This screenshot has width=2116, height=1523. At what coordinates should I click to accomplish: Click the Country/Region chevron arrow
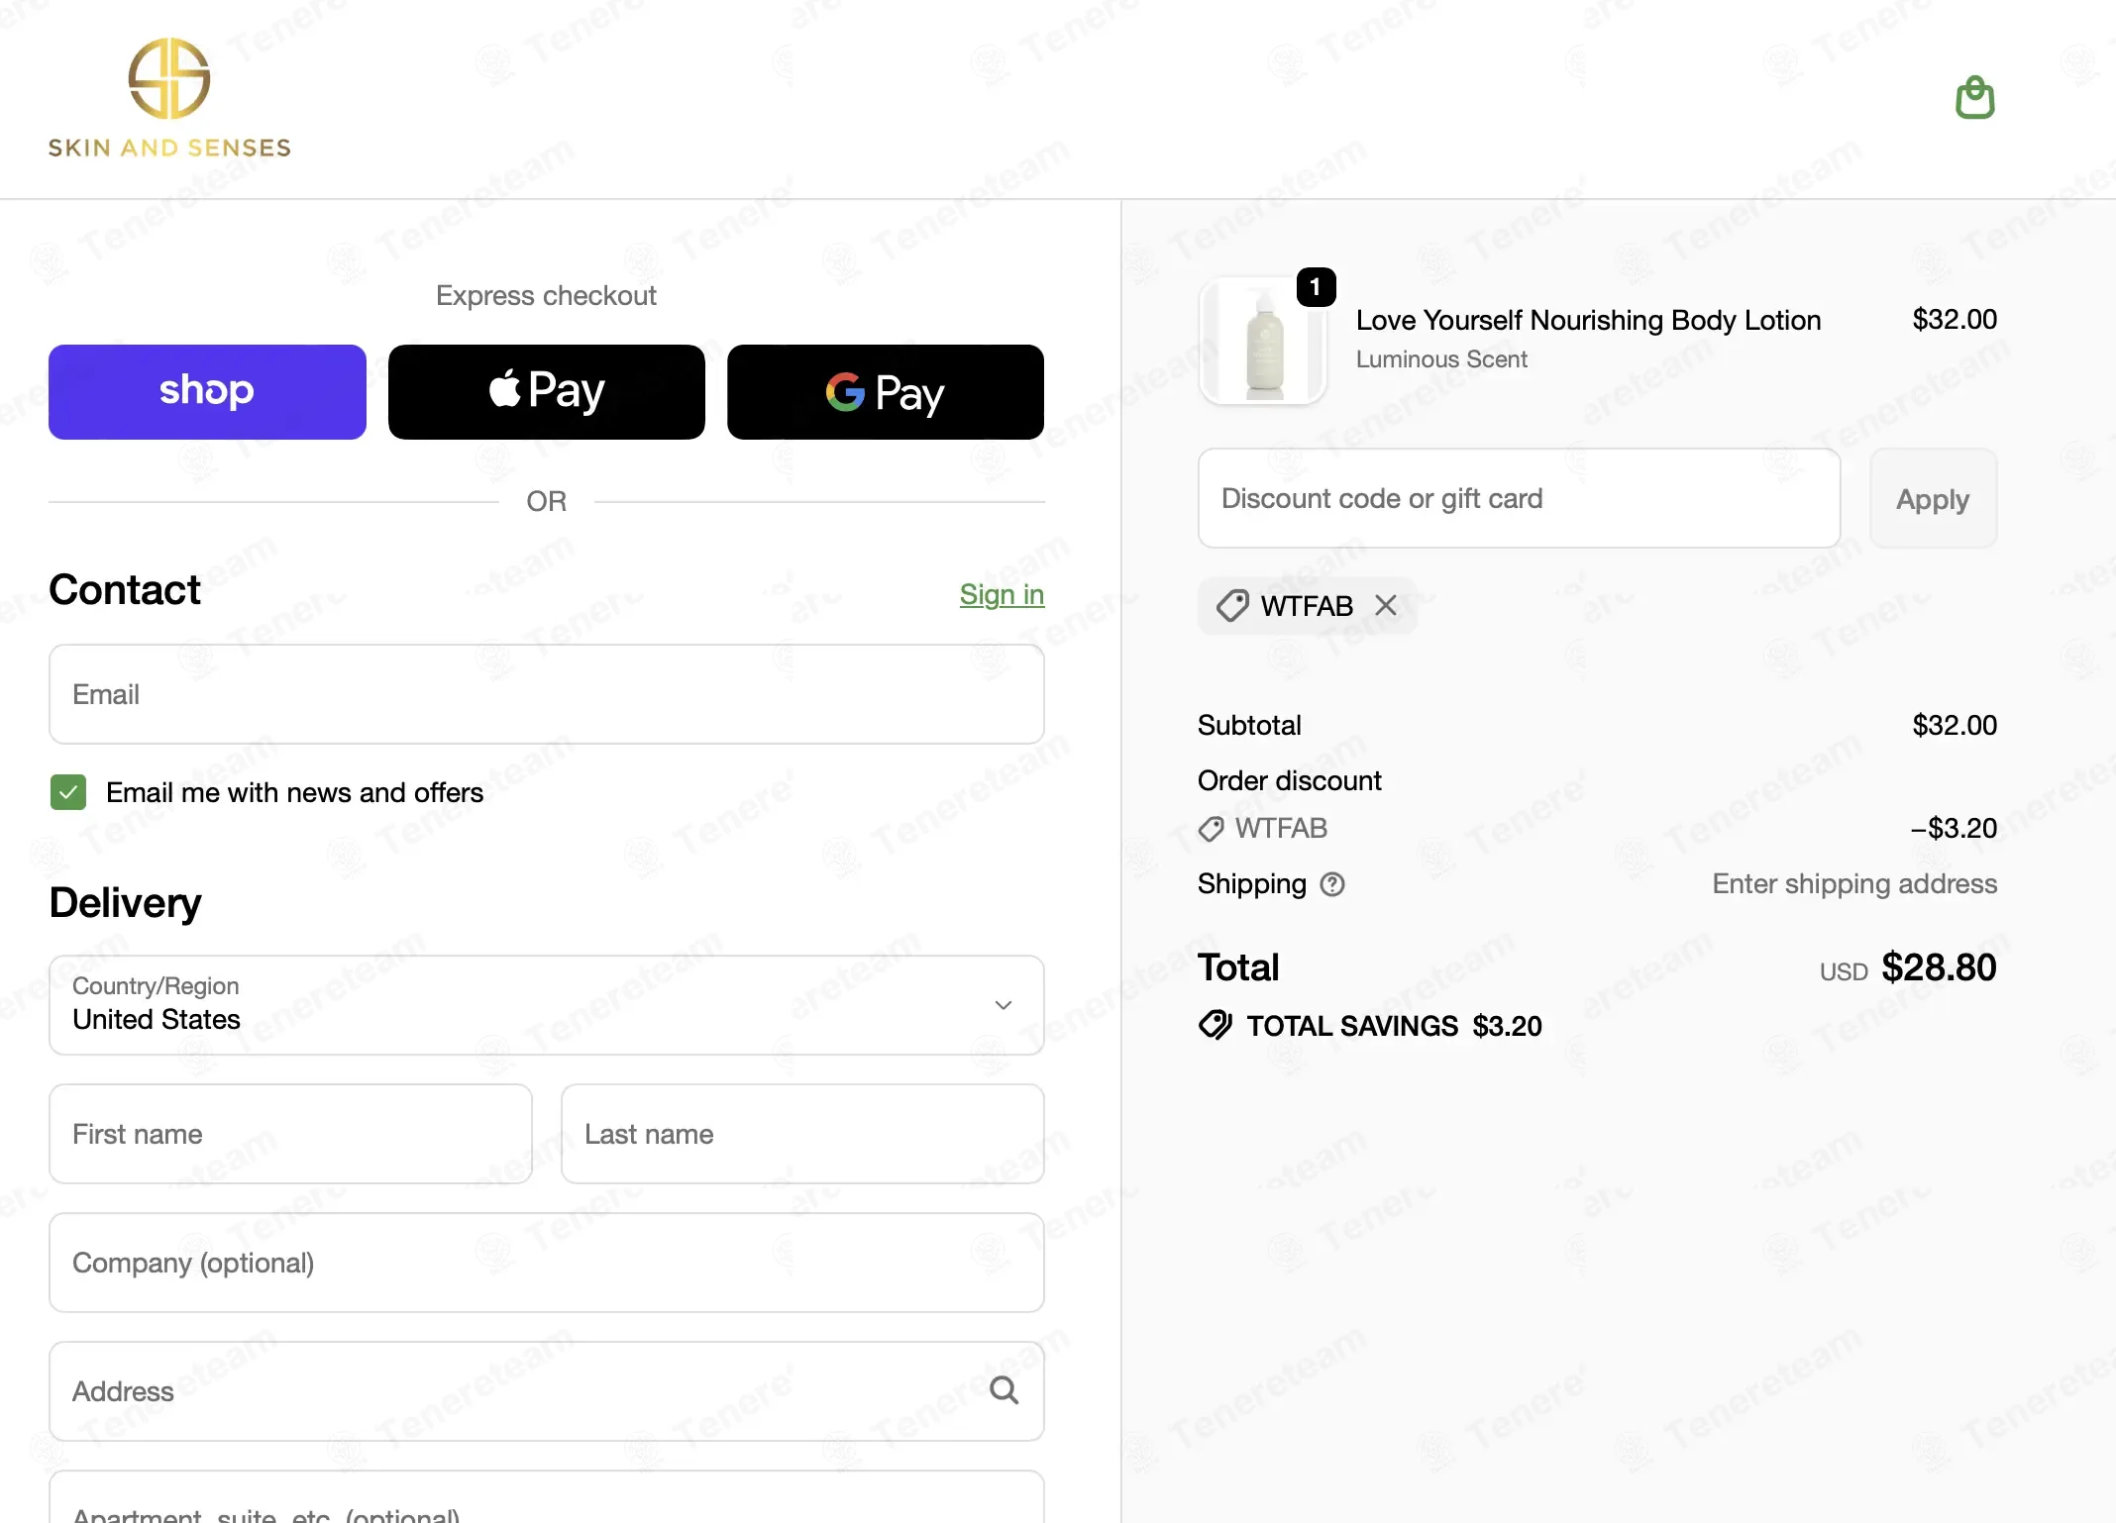click(x=1003, y=1005)
